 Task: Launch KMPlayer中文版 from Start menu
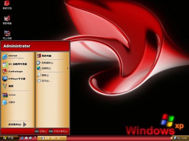tap(18, 79)
